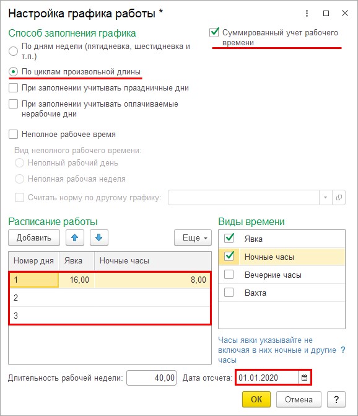358x416 pixels.
Task: Click the Добавить button
Action: point(34,237)
